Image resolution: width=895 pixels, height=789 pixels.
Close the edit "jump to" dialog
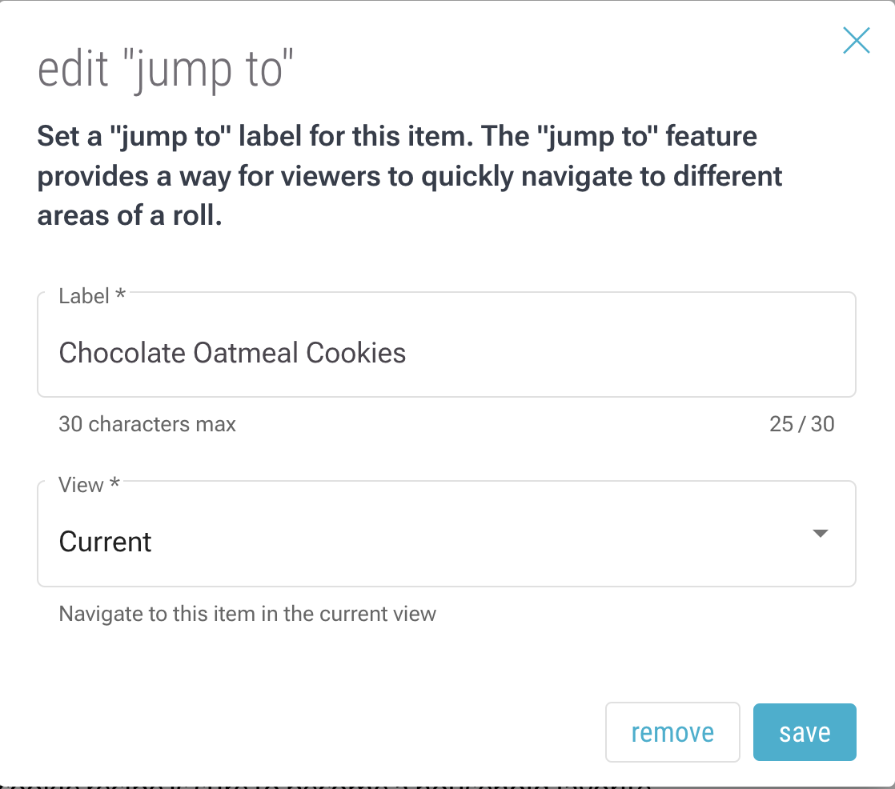tap(856, 41)
